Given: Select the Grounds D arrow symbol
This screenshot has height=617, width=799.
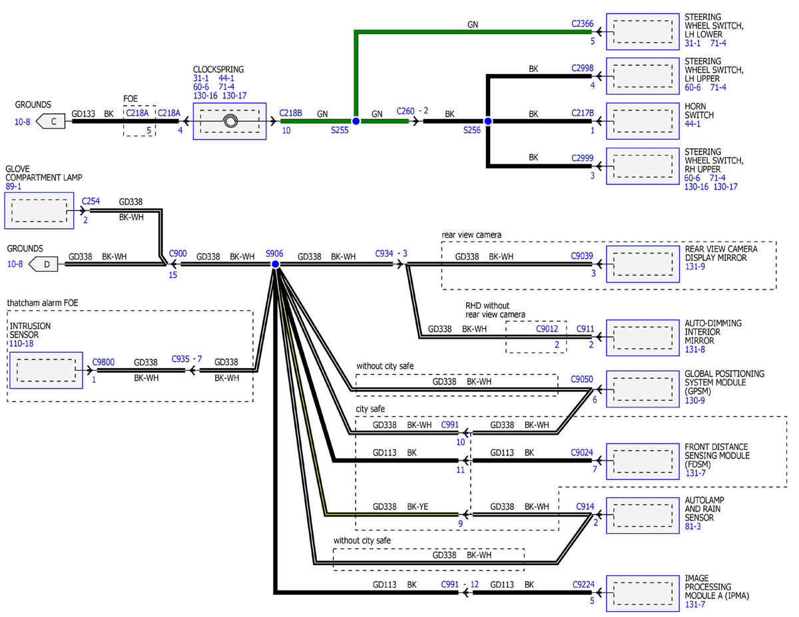Looking at the screenshot, I should click(x=51, y=264).
